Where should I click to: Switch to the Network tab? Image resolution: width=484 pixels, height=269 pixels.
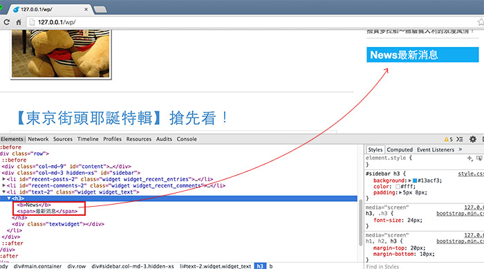[38, 139]
